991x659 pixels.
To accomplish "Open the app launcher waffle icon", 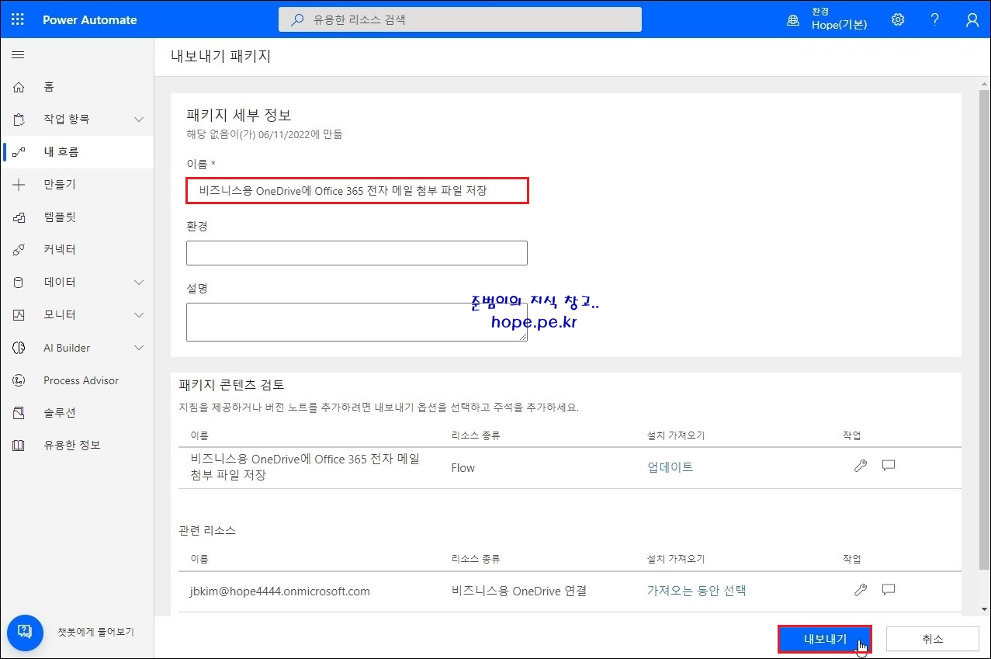I will tap(18, 19).
